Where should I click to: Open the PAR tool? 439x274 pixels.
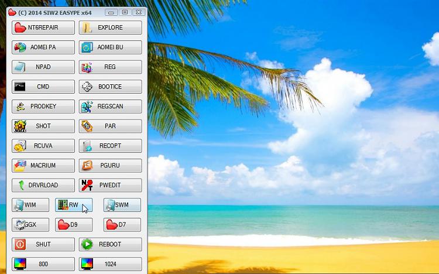coord(110,126)
